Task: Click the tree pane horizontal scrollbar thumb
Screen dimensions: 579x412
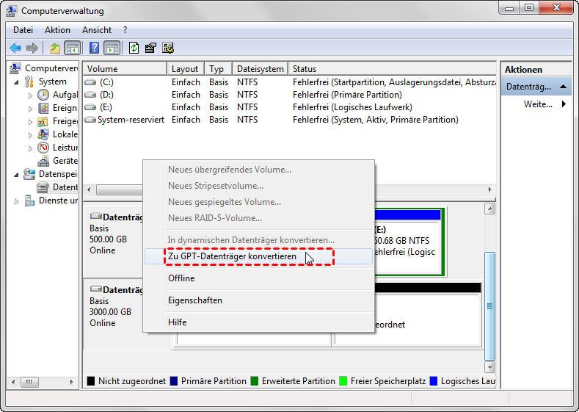Action: coord(29,382)
